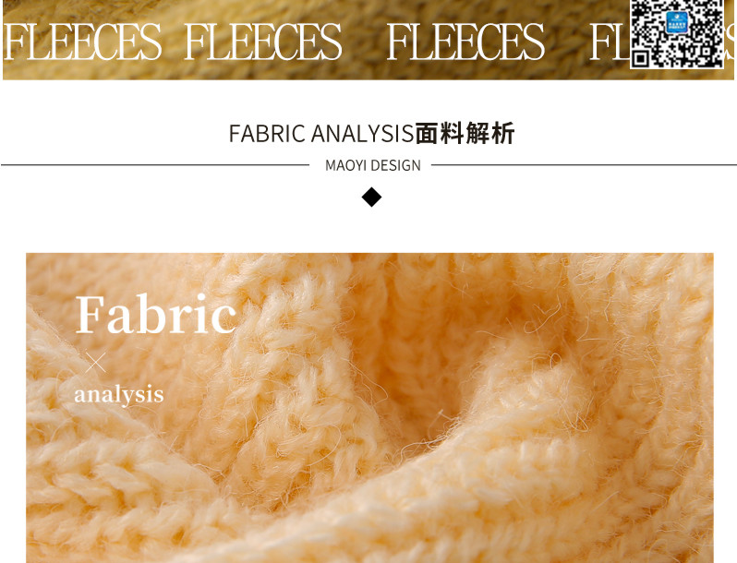The height and width of the screenshot is (563, 737).
Task: Click the QR code in the banner
Action: [677, 33]
